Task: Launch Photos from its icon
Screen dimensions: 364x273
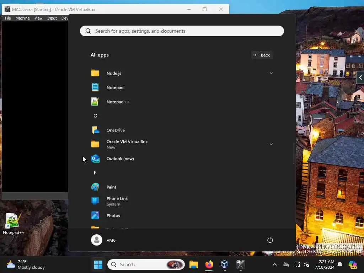Action: pyautogui.click(x=95, y=215)
